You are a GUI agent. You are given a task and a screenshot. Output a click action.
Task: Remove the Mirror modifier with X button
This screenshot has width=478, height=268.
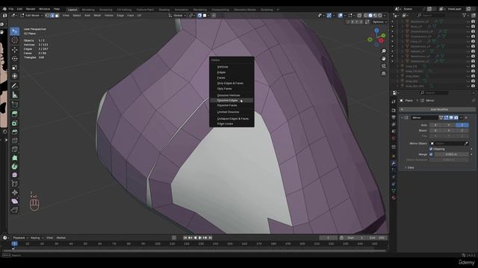[x=466, y=118]
